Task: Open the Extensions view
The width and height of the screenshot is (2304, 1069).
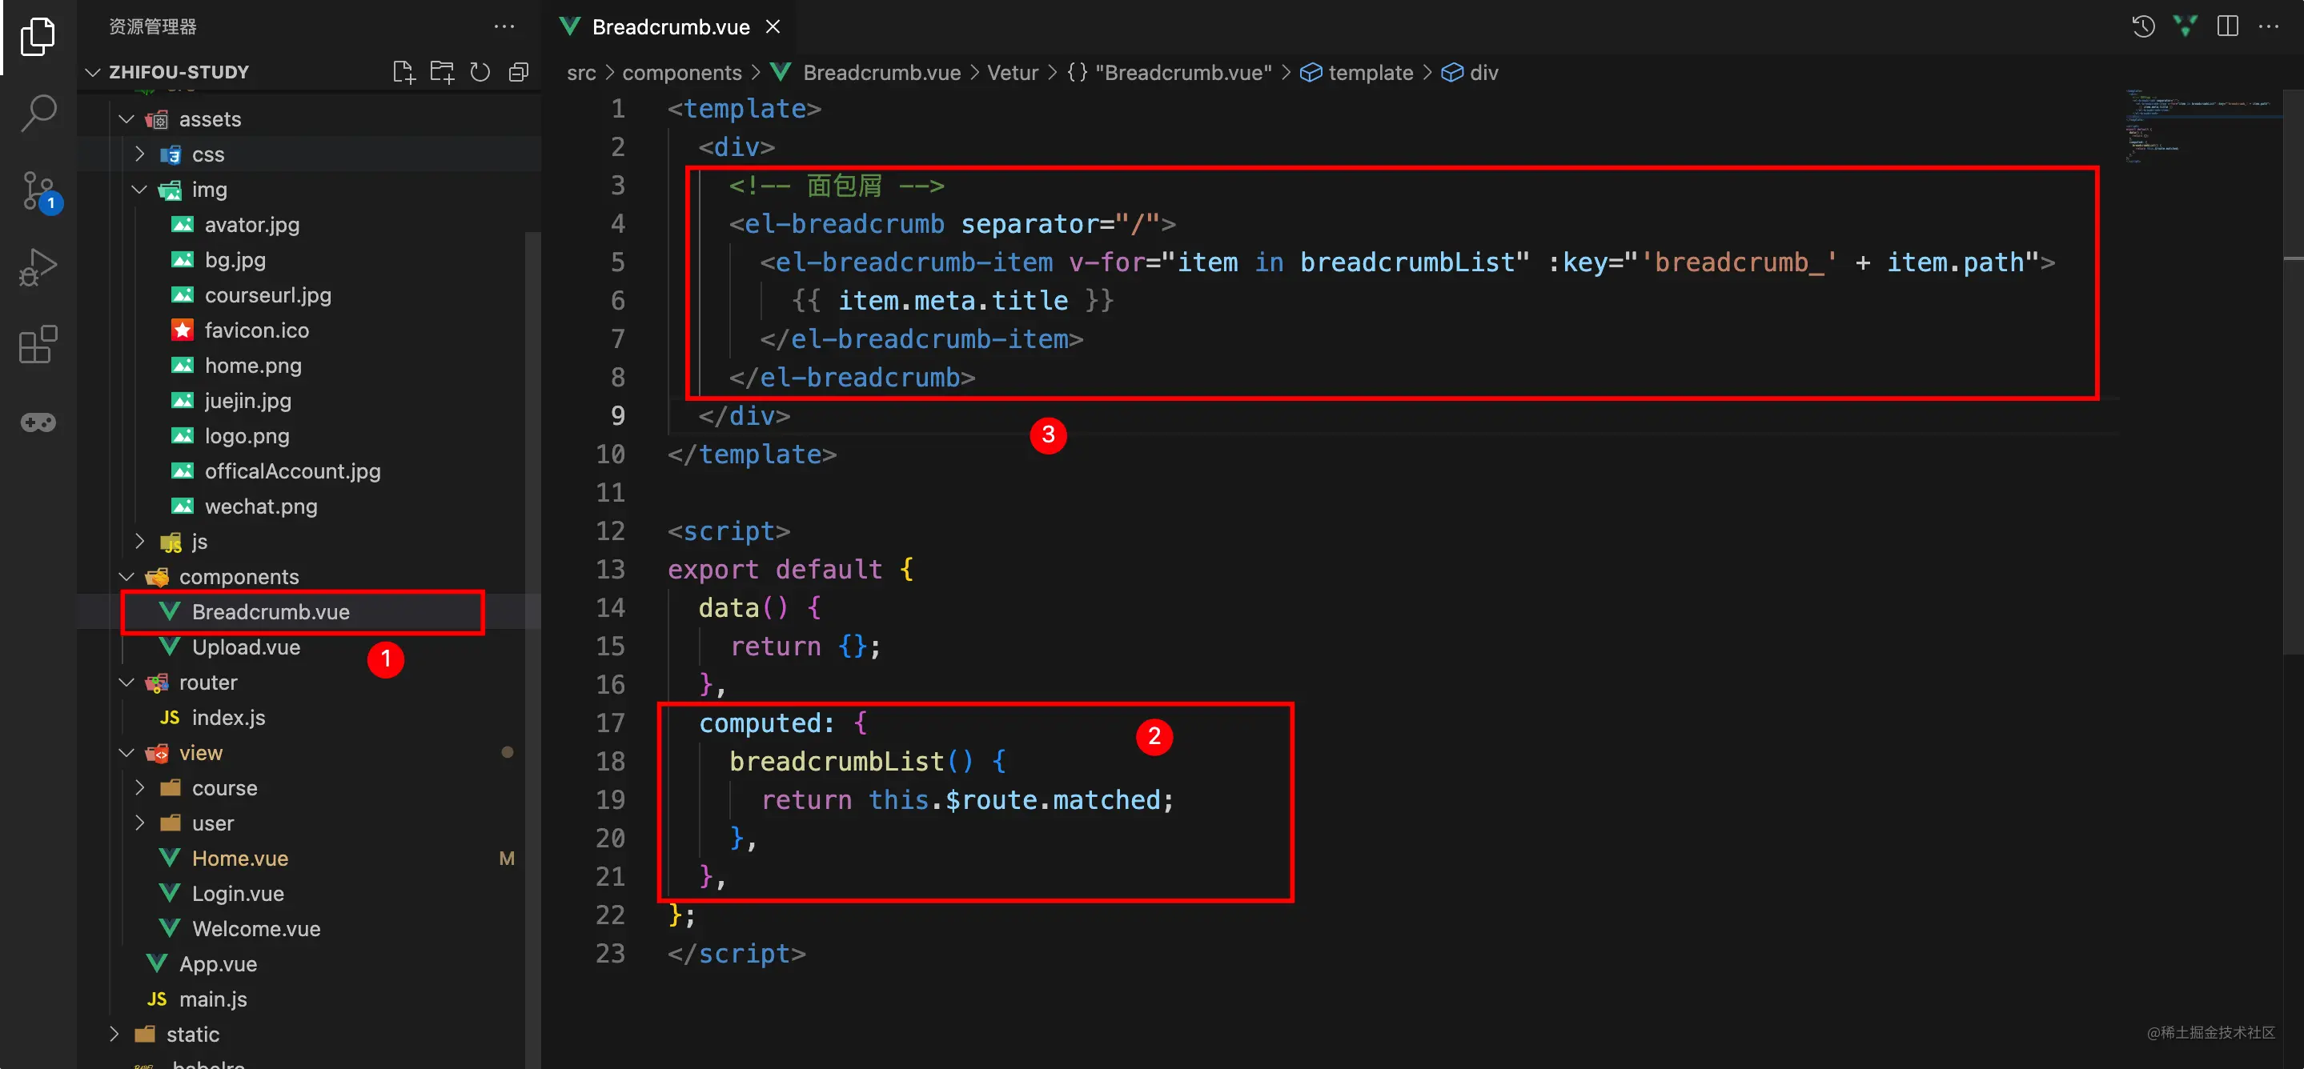Action: point(38,344)
